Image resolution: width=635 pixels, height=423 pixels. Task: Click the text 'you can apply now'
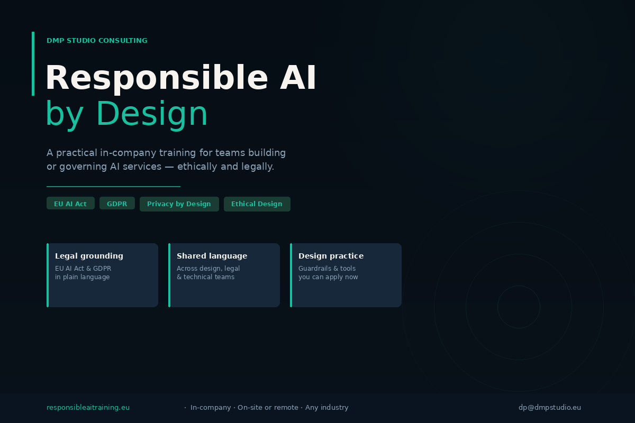tap(328, 277)
